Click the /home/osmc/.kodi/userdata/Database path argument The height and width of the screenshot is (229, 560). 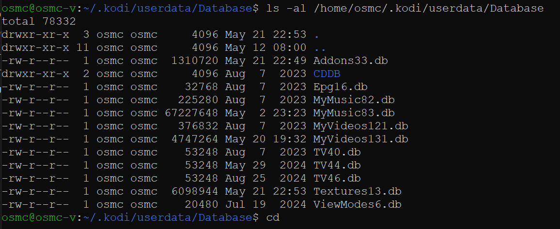pyautogui.click(x=428, y=9)
